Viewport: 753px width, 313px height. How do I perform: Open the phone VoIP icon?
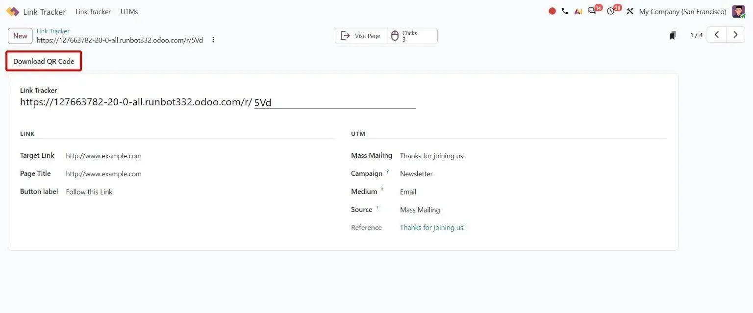[565, 11]
